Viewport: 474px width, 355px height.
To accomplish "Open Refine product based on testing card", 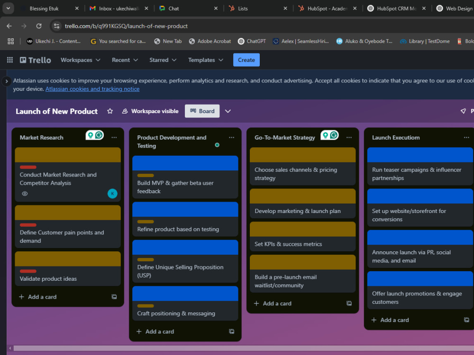I will click(185, 219).
